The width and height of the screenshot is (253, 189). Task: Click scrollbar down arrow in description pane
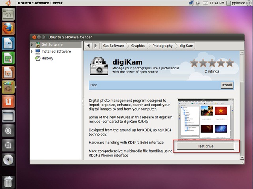(x=242, y=158)
